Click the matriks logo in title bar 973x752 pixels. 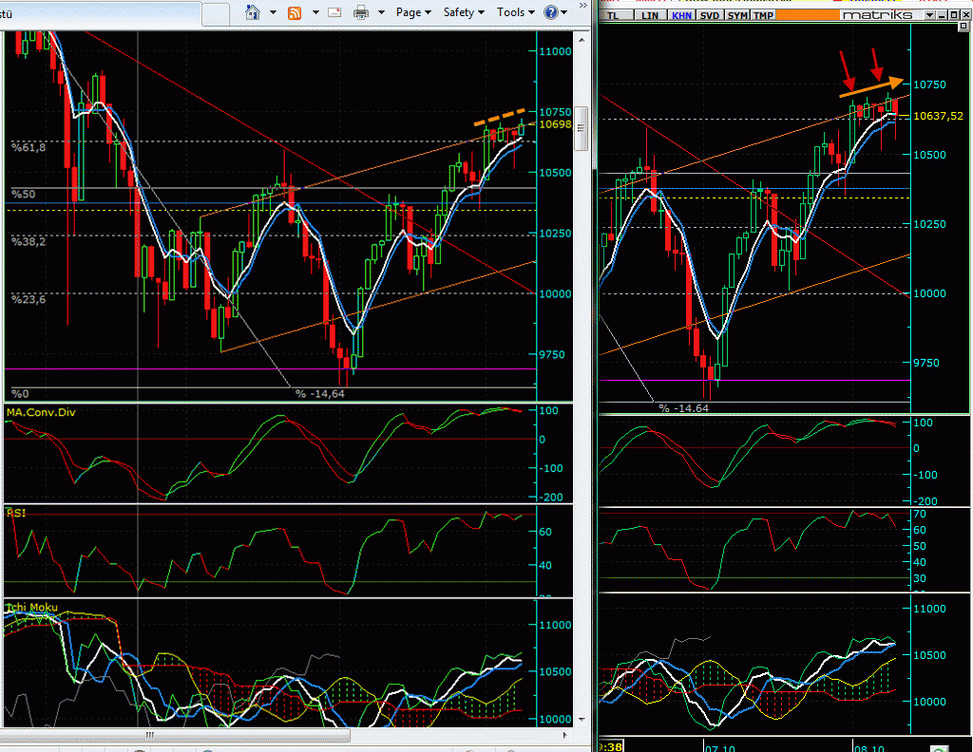[877, 14]
